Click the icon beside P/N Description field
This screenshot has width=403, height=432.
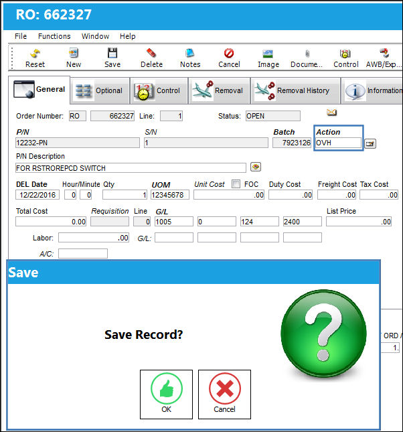click(256, 167)
